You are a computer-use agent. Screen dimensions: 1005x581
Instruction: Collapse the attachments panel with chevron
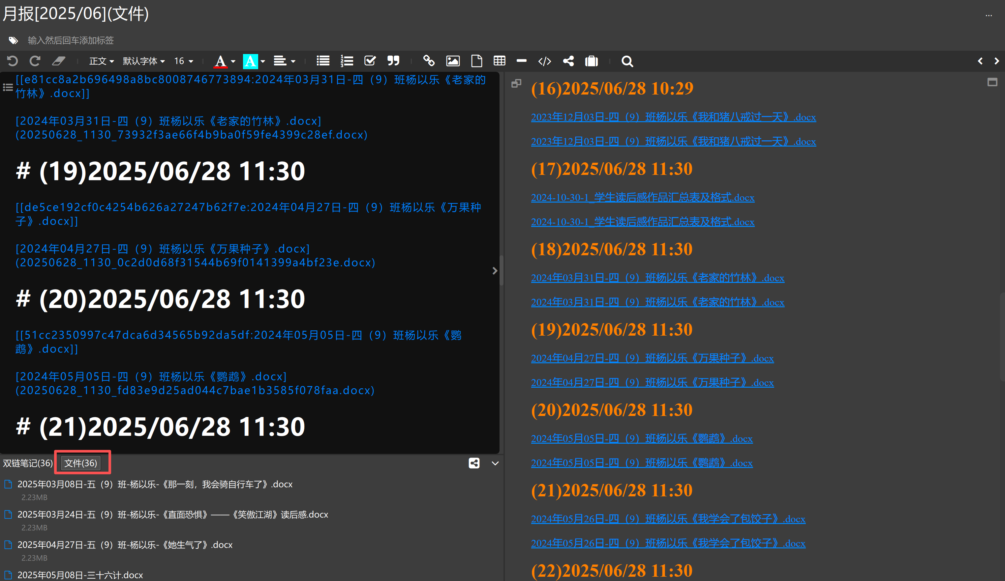(x=495, y=463)
